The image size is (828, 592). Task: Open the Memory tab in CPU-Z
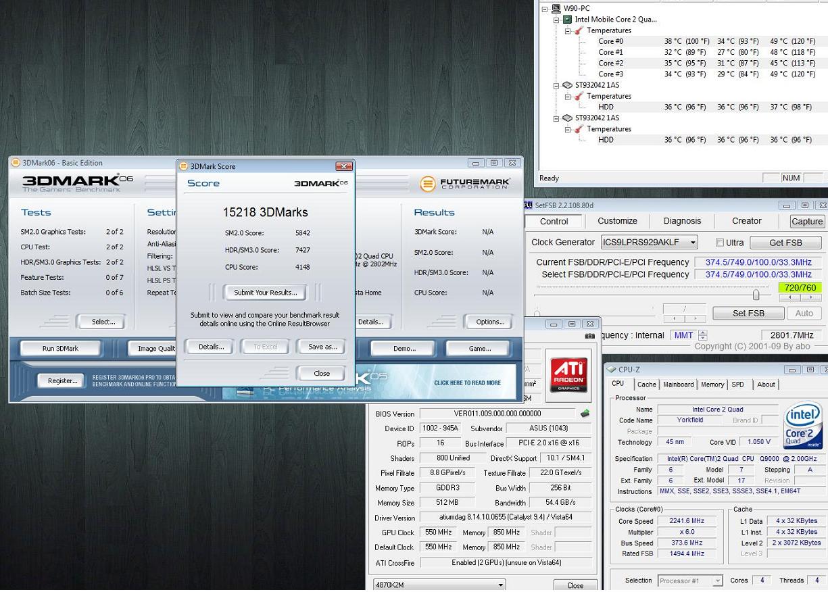pos(712,385)
